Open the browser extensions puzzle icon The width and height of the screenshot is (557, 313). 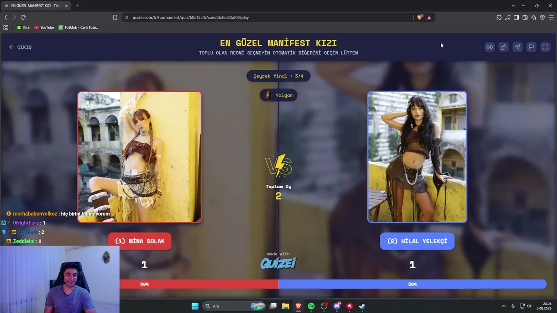tap(499, 17)
